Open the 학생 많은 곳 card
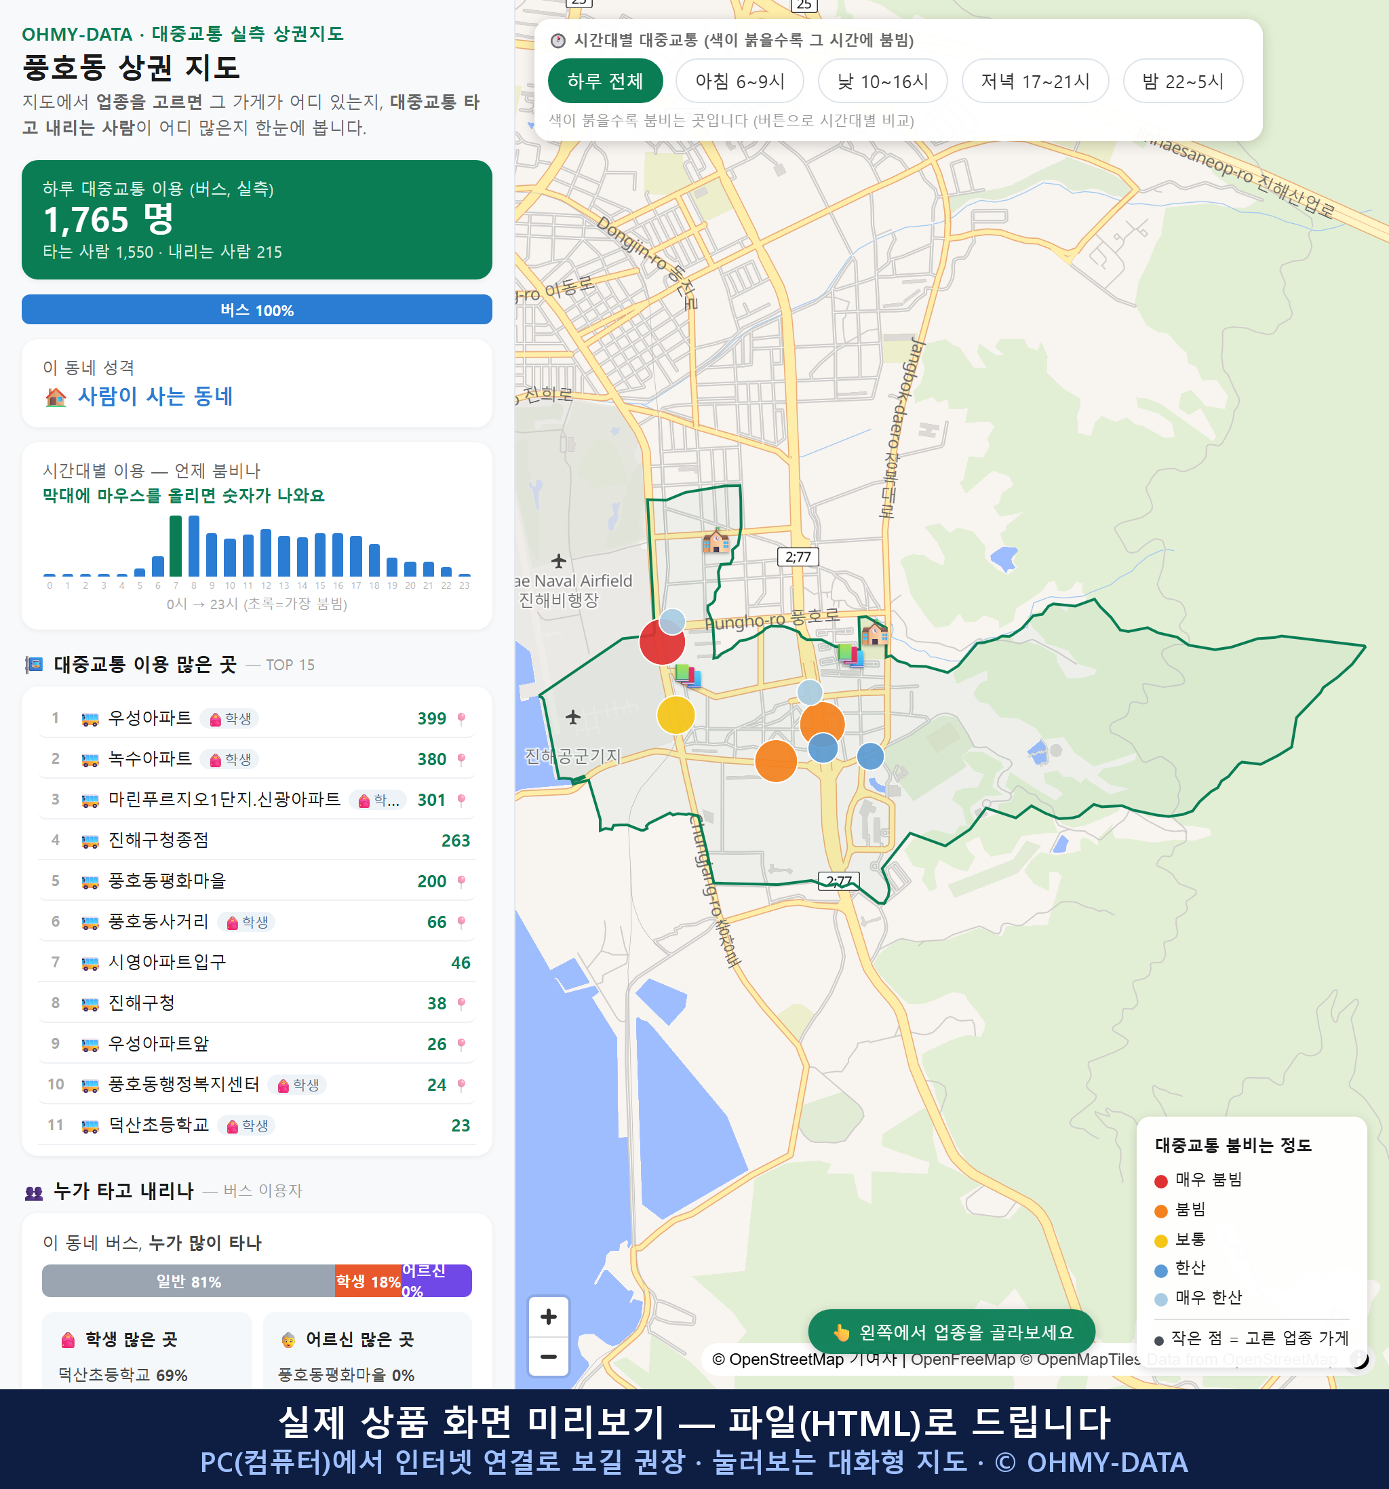This screenshot has width=1389, height=1489. (x=146, y=1350)
